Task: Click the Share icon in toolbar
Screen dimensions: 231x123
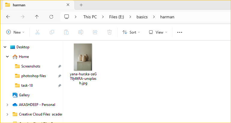Action: tap(95, 32)
